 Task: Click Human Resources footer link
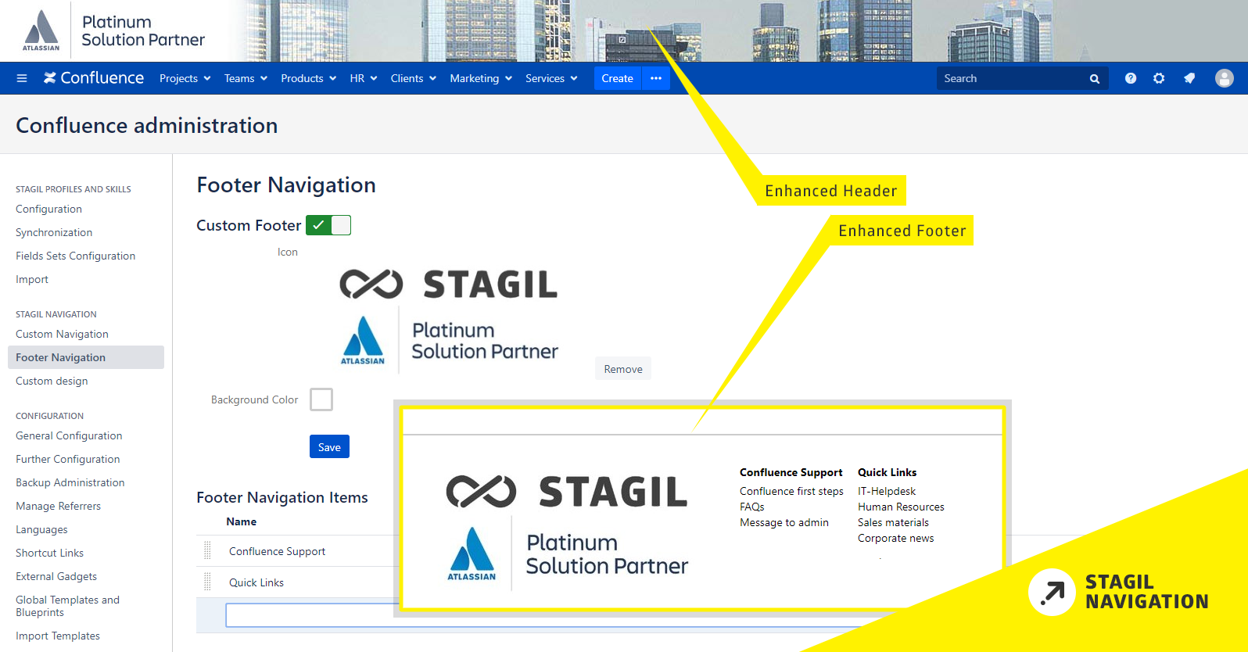pos(901,507)
